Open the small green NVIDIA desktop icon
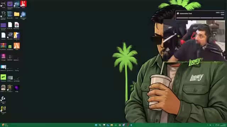Image resolution: width=227 pixels, height=127 pixels. [10, 47]
